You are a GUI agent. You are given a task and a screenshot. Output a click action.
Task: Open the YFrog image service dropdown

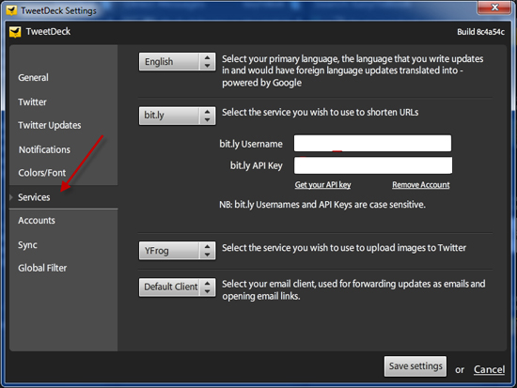pyautogui.click(x=177, y=251)
